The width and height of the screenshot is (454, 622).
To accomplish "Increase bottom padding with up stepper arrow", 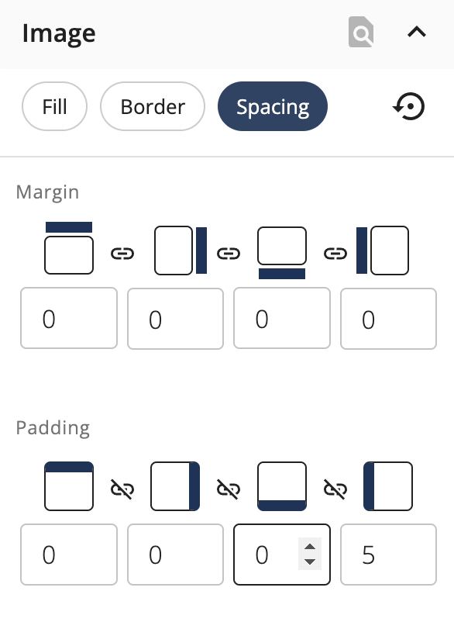I will (310, 547).
